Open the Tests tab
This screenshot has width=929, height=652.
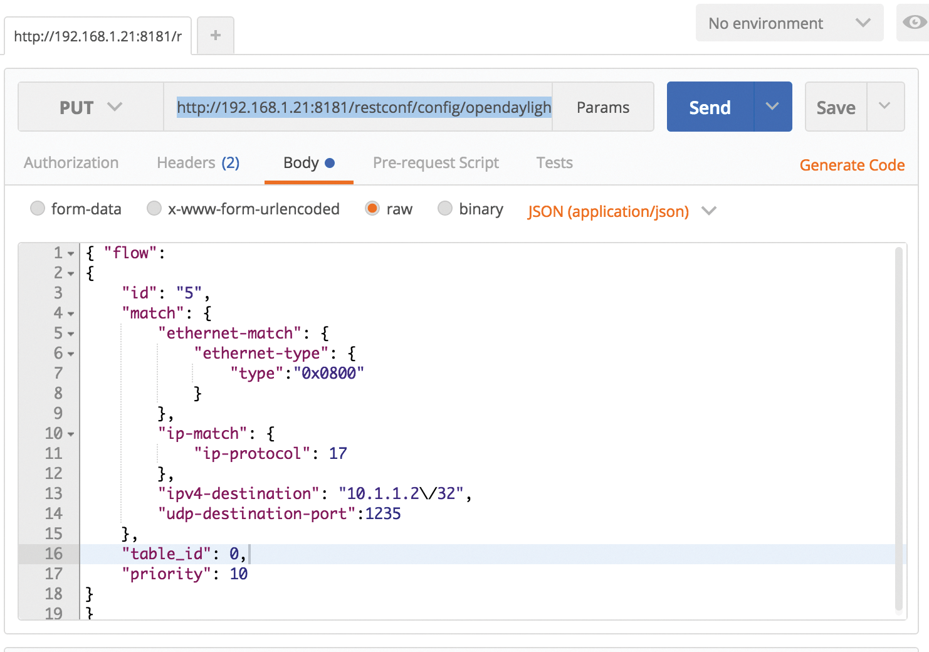coord(554,162)
